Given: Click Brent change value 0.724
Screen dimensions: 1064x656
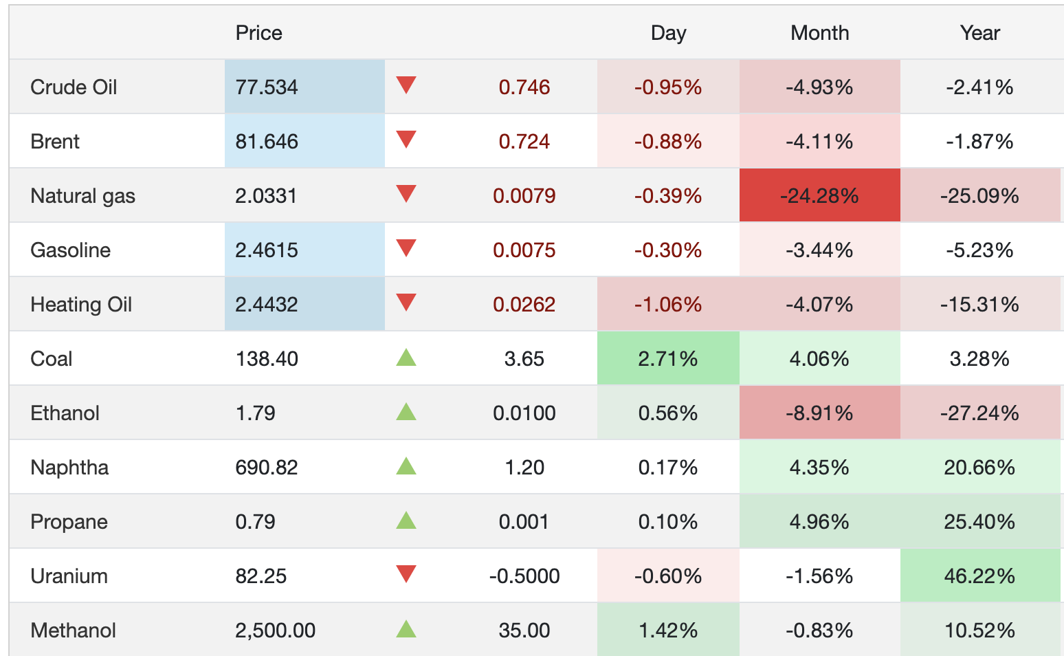Looking at the screenshot, I should 524,142.
